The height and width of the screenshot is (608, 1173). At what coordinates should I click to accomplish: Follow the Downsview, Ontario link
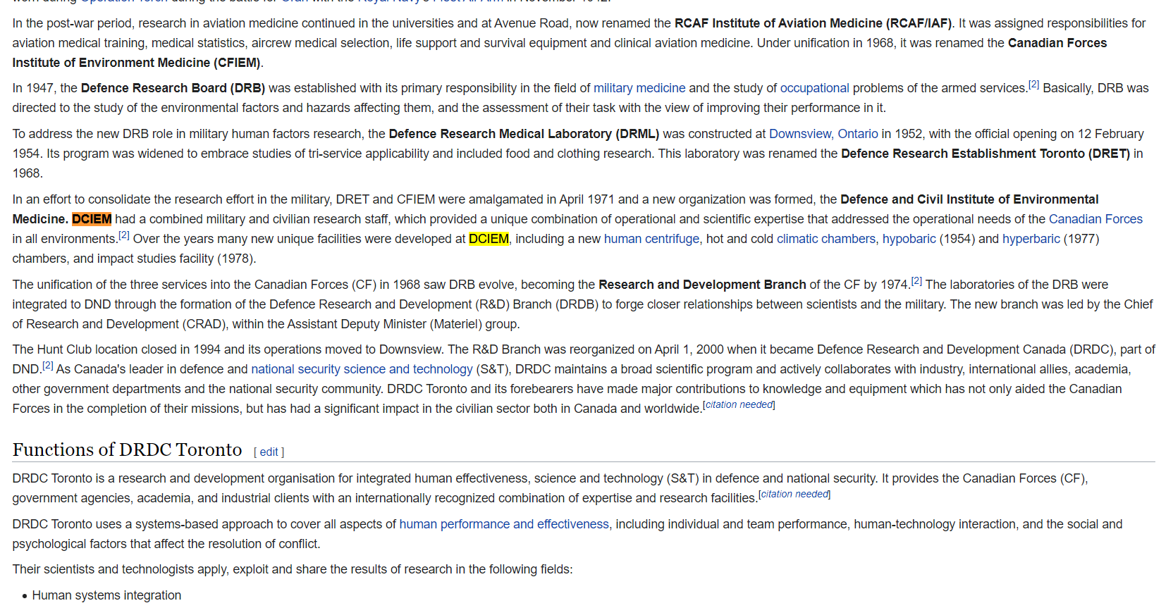pyautogui.click(x=823, y=134)
